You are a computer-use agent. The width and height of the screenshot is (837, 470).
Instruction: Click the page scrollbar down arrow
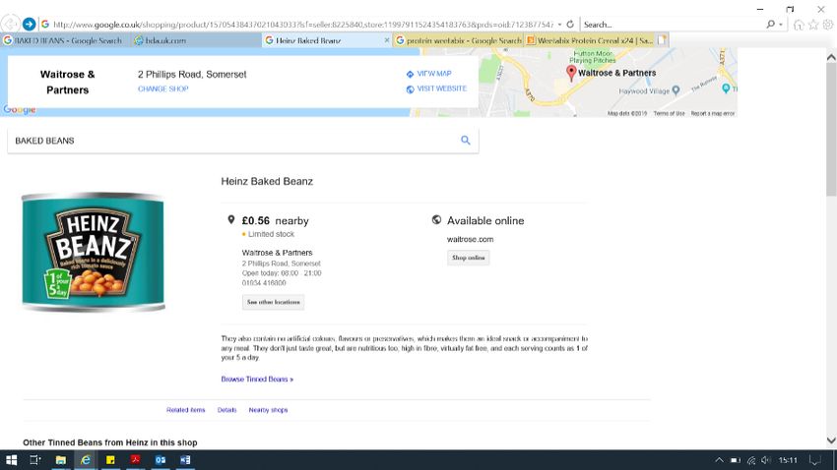click(831, 441)
